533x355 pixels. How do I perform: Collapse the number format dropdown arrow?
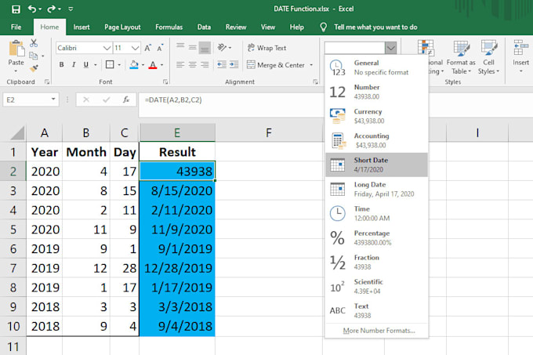tap(390, 48)
